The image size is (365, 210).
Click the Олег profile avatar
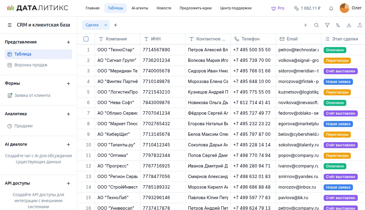344,8
